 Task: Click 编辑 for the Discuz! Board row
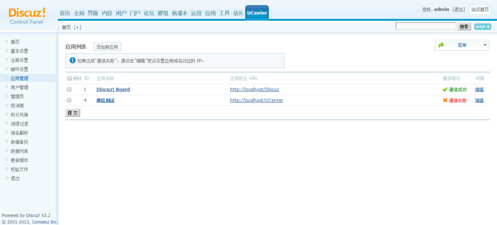coord(479,90)
